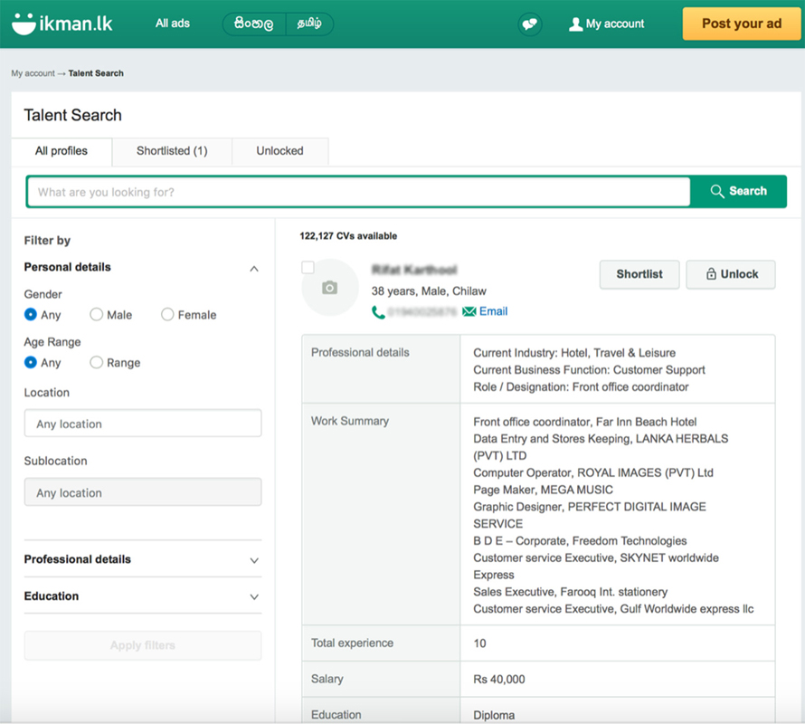This screenshot has height=724, width=805.
Task: Click the camera placeholder profile photo
Action: coord(329,287)
